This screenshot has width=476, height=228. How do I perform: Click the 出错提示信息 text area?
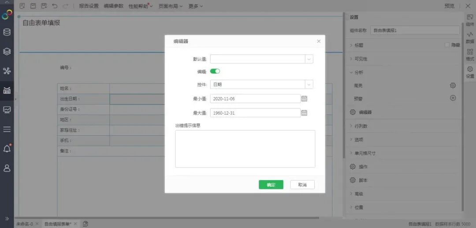click(245, 149)
